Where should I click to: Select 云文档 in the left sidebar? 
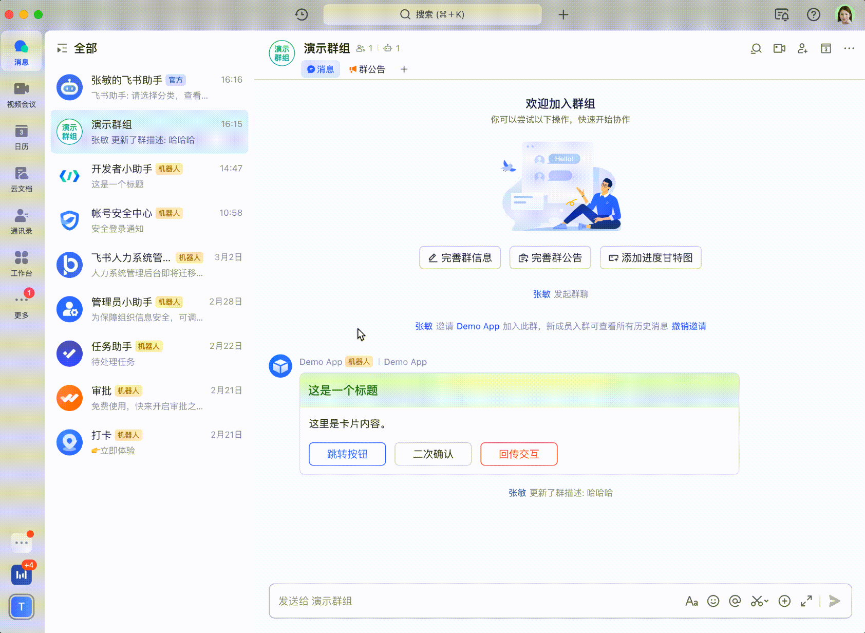(x=21, y=179)
